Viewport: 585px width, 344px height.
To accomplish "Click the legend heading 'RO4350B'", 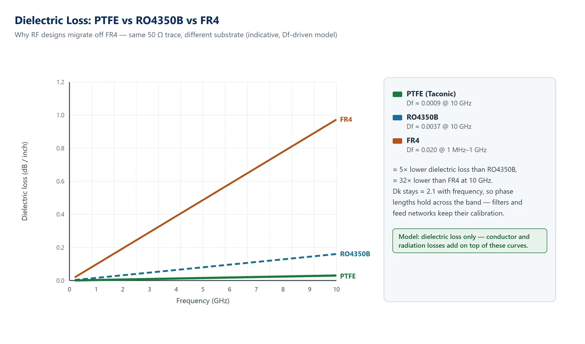I will [422, 117].
